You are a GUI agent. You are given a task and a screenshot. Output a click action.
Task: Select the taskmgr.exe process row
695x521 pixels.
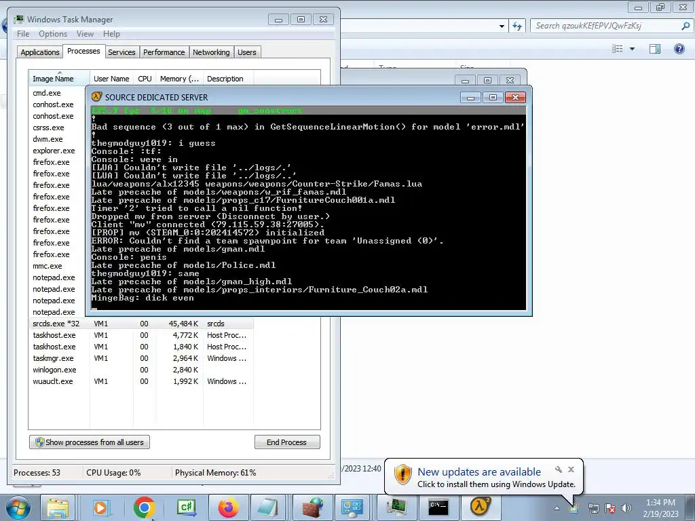(x=141, y=358)
